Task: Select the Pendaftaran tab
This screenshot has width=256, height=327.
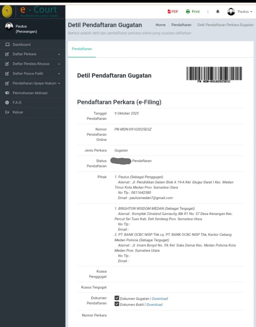Action: (x=82, y=49)
